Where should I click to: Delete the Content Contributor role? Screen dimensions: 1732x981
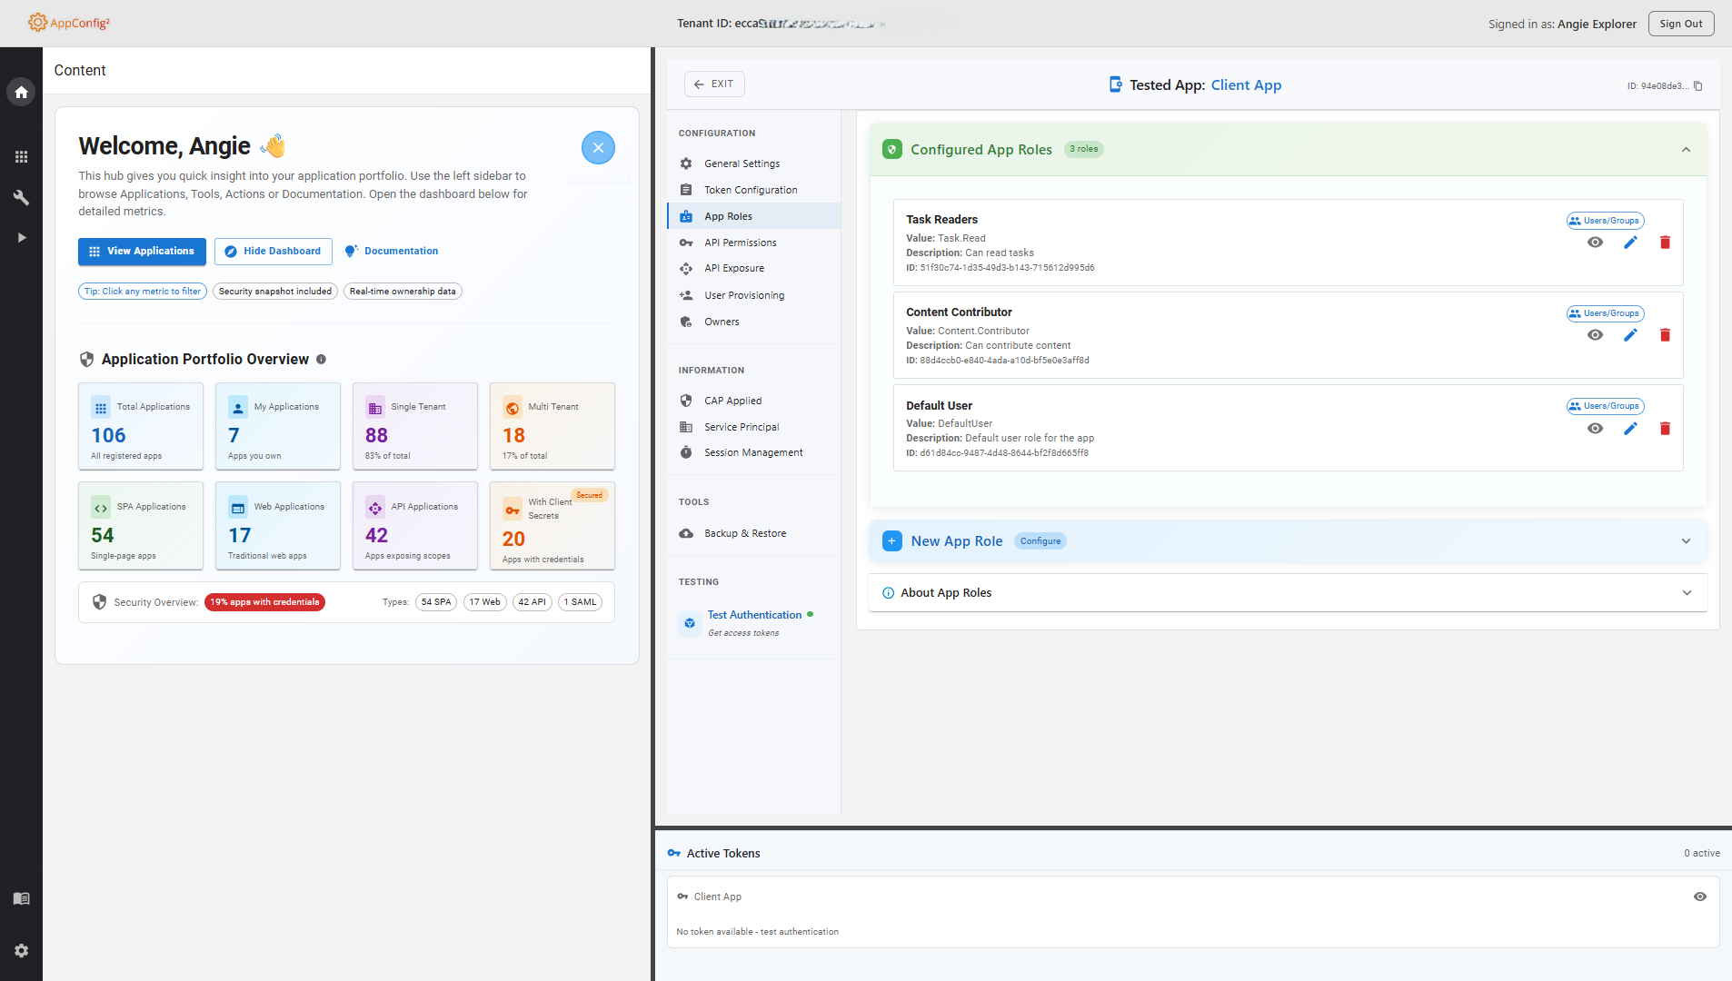[x=1665, y=335]
